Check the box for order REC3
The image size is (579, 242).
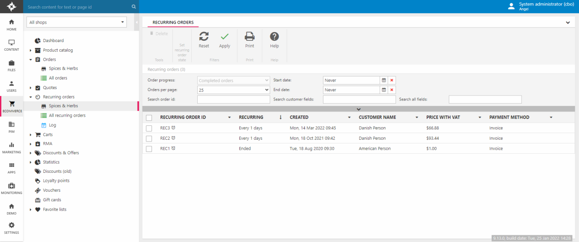(x=149, y=128)
